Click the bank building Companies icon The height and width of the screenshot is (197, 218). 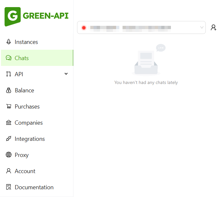click(9, 123)
